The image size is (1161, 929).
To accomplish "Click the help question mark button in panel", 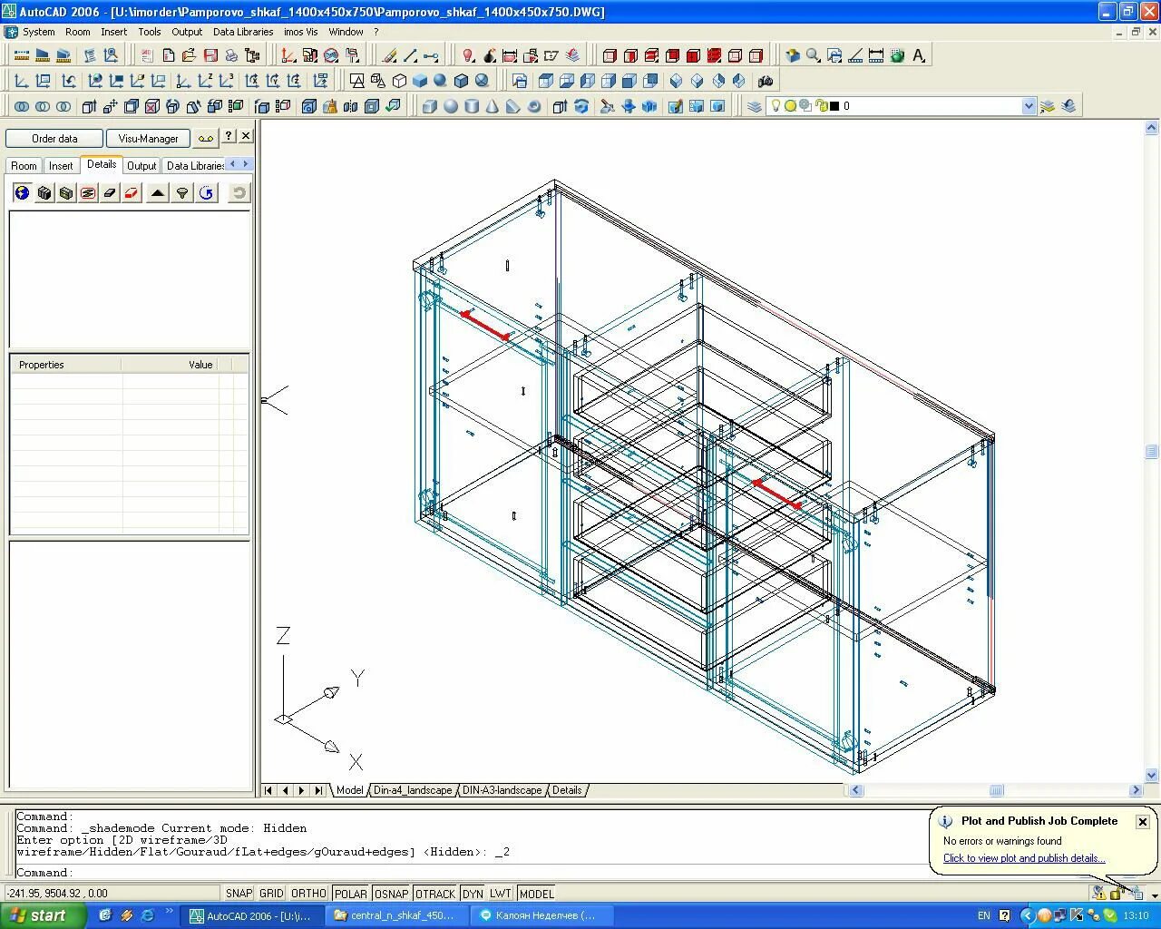I will tap(229, 136).
